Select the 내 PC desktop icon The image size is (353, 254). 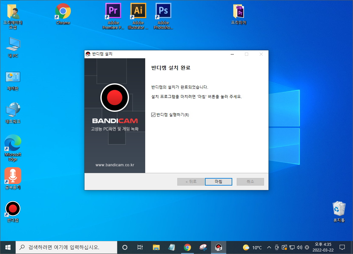coord(13,48)
